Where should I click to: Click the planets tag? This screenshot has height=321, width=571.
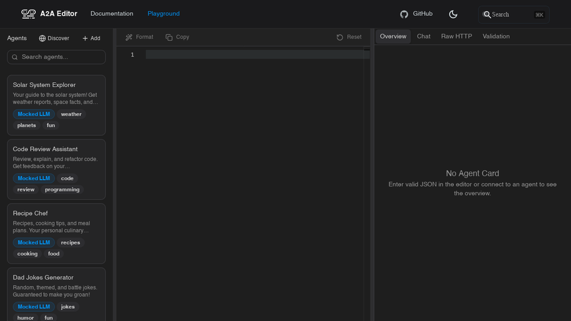tap(27, 125)
